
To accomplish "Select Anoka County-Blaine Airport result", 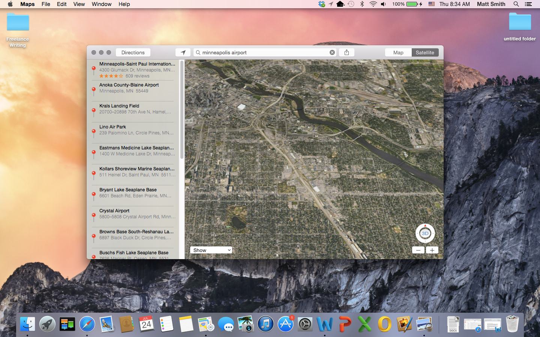I will click(133, 91).
